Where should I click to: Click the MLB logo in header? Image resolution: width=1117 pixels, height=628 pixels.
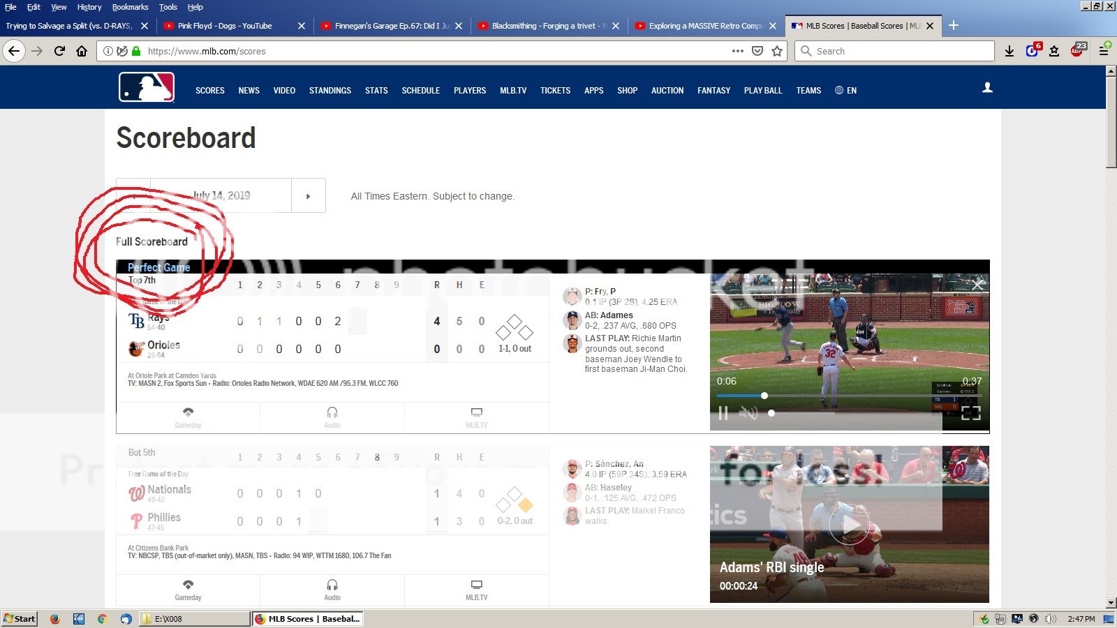[x=147, y=87]
